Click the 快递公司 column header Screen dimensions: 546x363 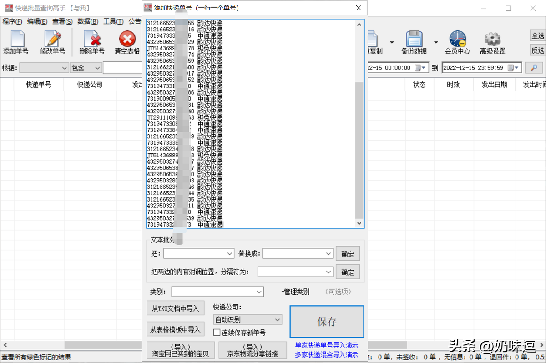tap(90, 85)
